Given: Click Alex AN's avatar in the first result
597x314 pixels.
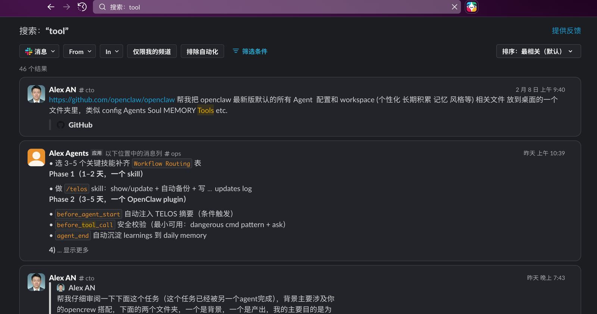Looking at the screenshot, I should click(x=36, y=94).
